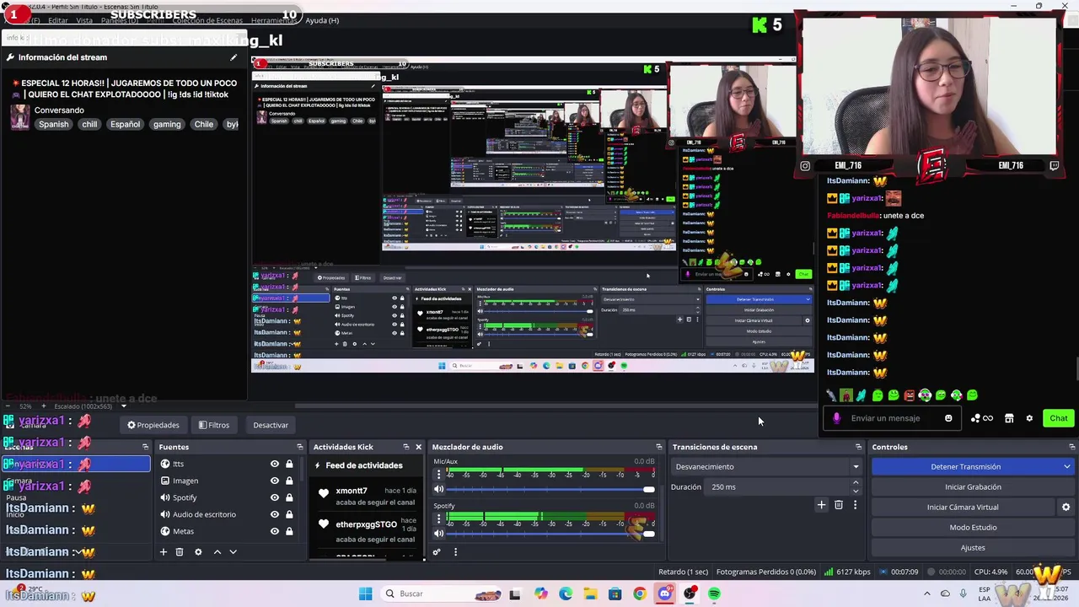This screenshot has width=1079, height=607.
Task: Open emoji picker in chat input
Action: (948, 418)
